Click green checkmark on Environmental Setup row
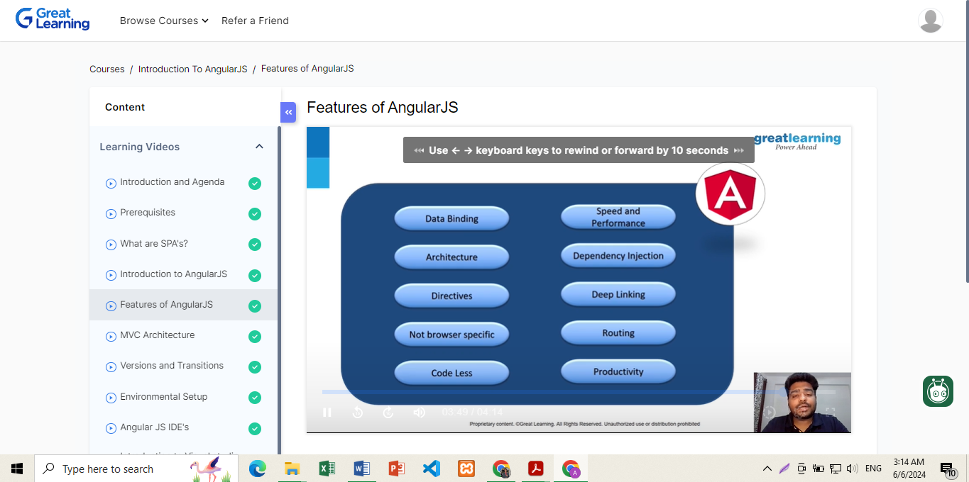Viewport: 969px width, 482px height. tap(255, 398)
